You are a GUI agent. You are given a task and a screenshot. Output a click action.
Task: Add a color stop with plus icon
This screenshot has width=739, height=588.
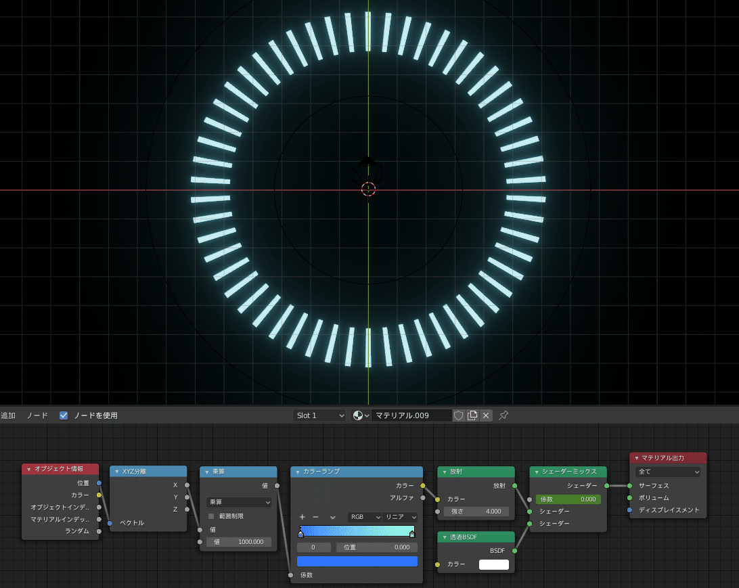click(x=302, y=517)
